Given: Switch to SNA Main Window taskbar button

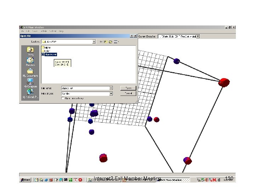Looking at the screenshot, I should click(173, 180).
